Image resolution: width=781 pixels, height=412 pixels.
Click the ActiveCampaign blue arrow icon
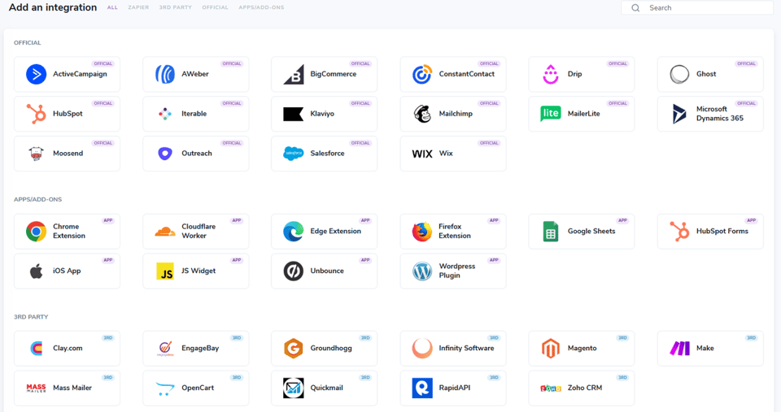[36, 74]
